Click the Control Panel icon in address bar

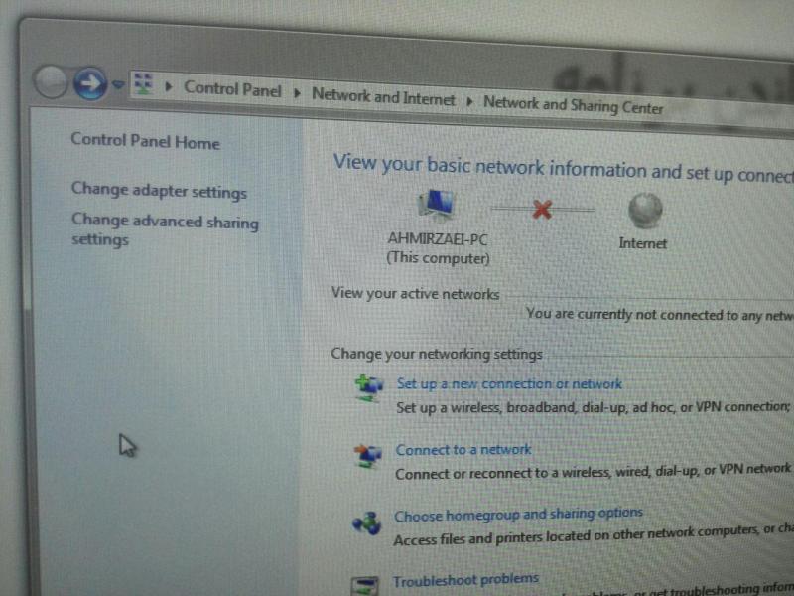pyautogui.click(x=143, y=84)
